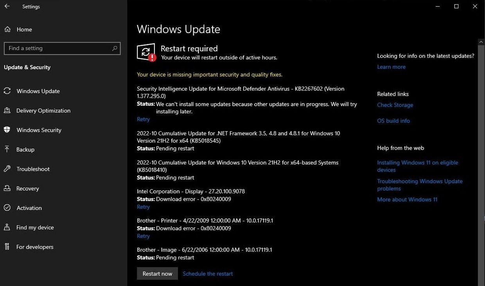The image size is (485, 286).
Task: Retry the Intel Corporation Display download
Action: point(143,207)
